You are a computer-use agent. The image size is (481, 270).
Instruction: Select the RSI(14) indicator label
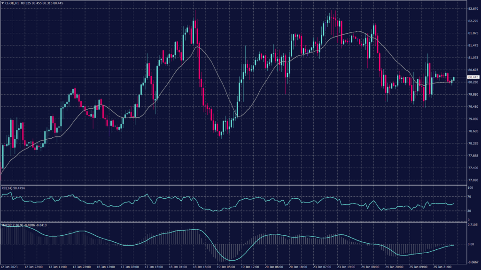(7, 188)
